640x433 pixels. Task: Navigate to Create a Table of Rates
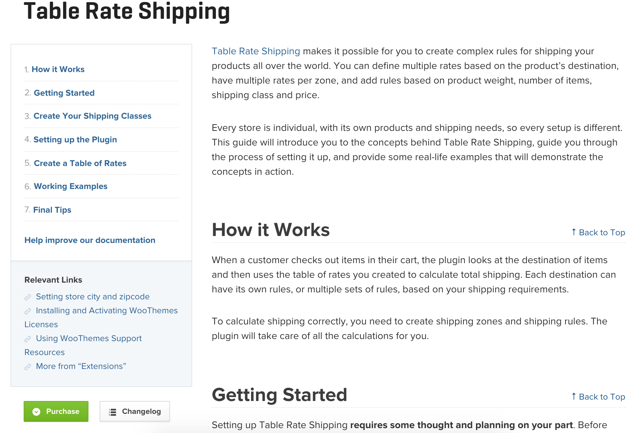(x=80, y=163)
